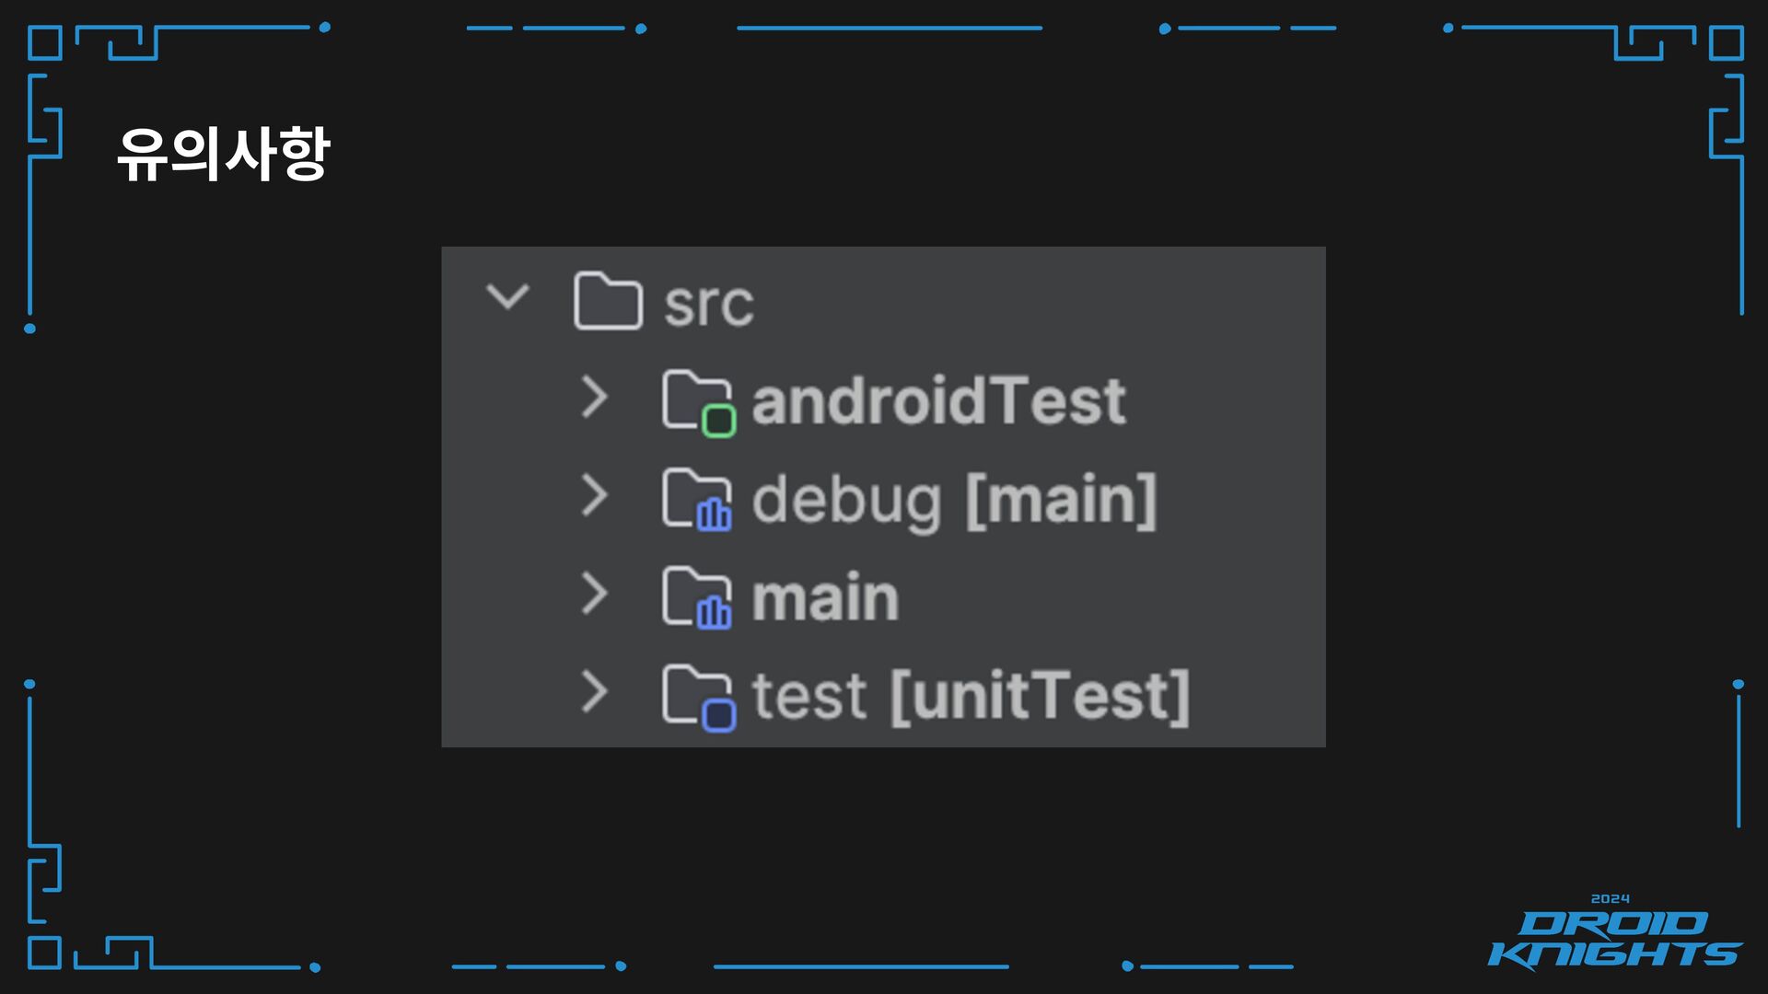Expand the androidTest folder arrow
This screenshot has width=1768, height=994.
coord(595,398)
